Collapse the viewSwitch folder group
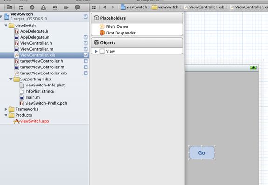The width and height of the screenshot is (268, 185). 6,26
